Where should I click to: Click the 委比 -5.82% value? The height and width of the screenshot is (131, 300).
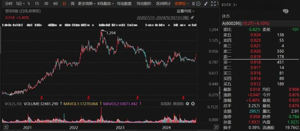pos(254,29)
